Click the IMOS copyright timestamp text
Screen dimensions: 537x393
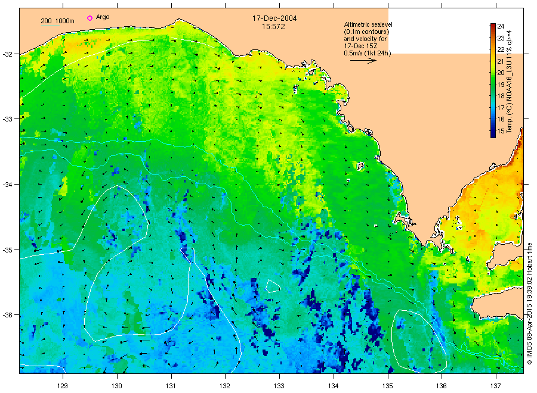tap(529, 304)
